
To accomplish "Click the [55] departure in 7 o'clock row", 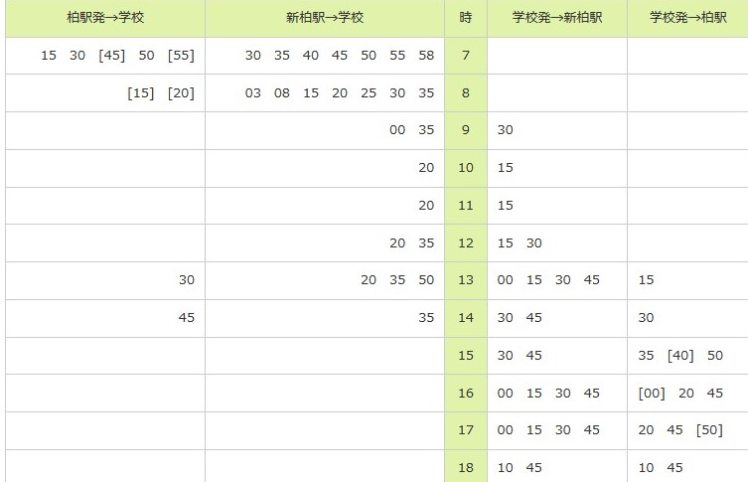I will point(181,56).
